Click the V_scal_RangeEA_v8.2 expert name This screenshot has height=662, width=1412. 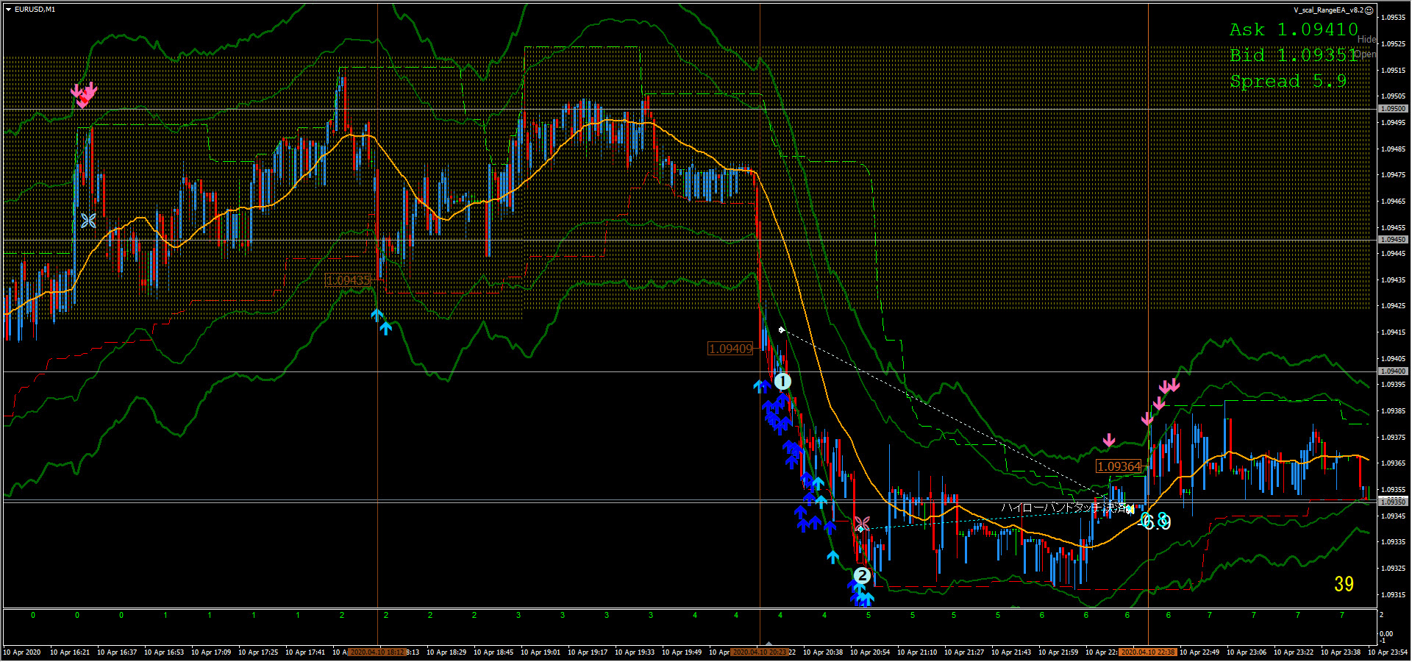click(x=1328, y=10)
